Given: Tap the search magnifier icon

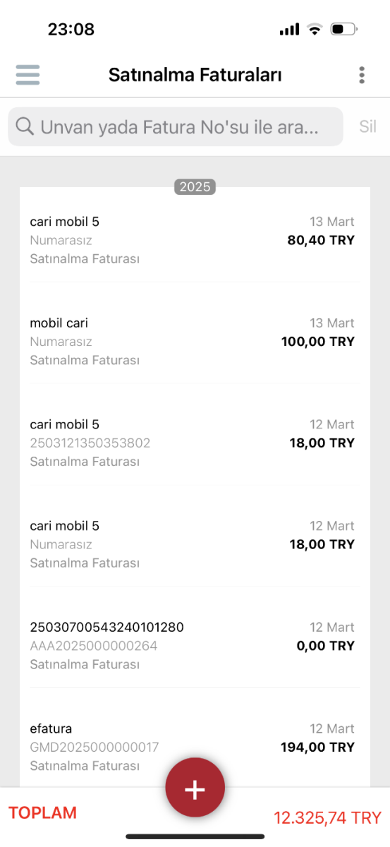Looking at the screenshot, I should [x=25, y=127].
